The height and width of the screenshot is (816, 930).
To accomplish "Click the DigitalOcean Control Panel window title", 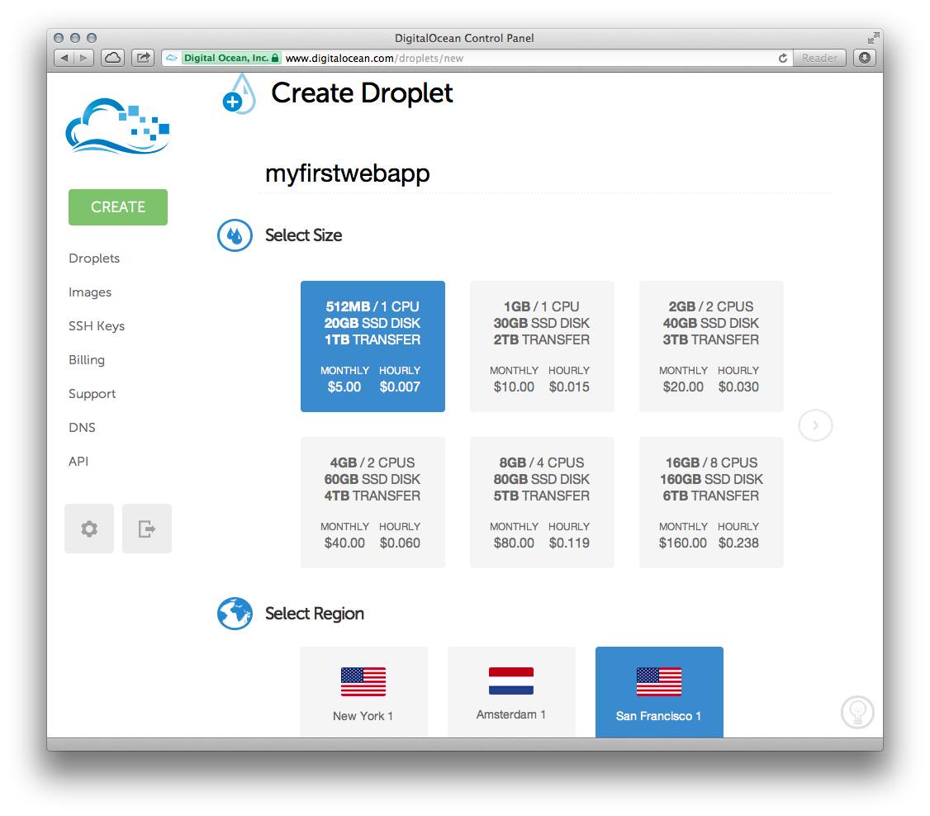I will (464, 39).
